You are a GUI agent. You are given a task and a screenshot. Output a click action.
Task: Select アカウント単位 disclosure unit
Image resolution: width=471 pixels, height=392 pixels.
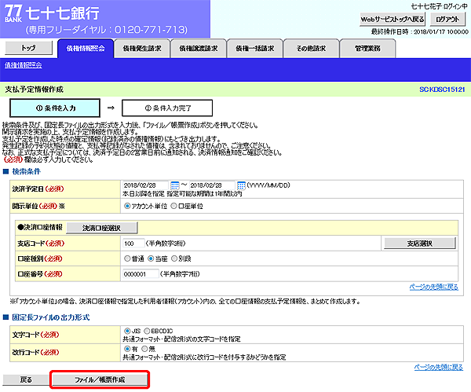127,206
